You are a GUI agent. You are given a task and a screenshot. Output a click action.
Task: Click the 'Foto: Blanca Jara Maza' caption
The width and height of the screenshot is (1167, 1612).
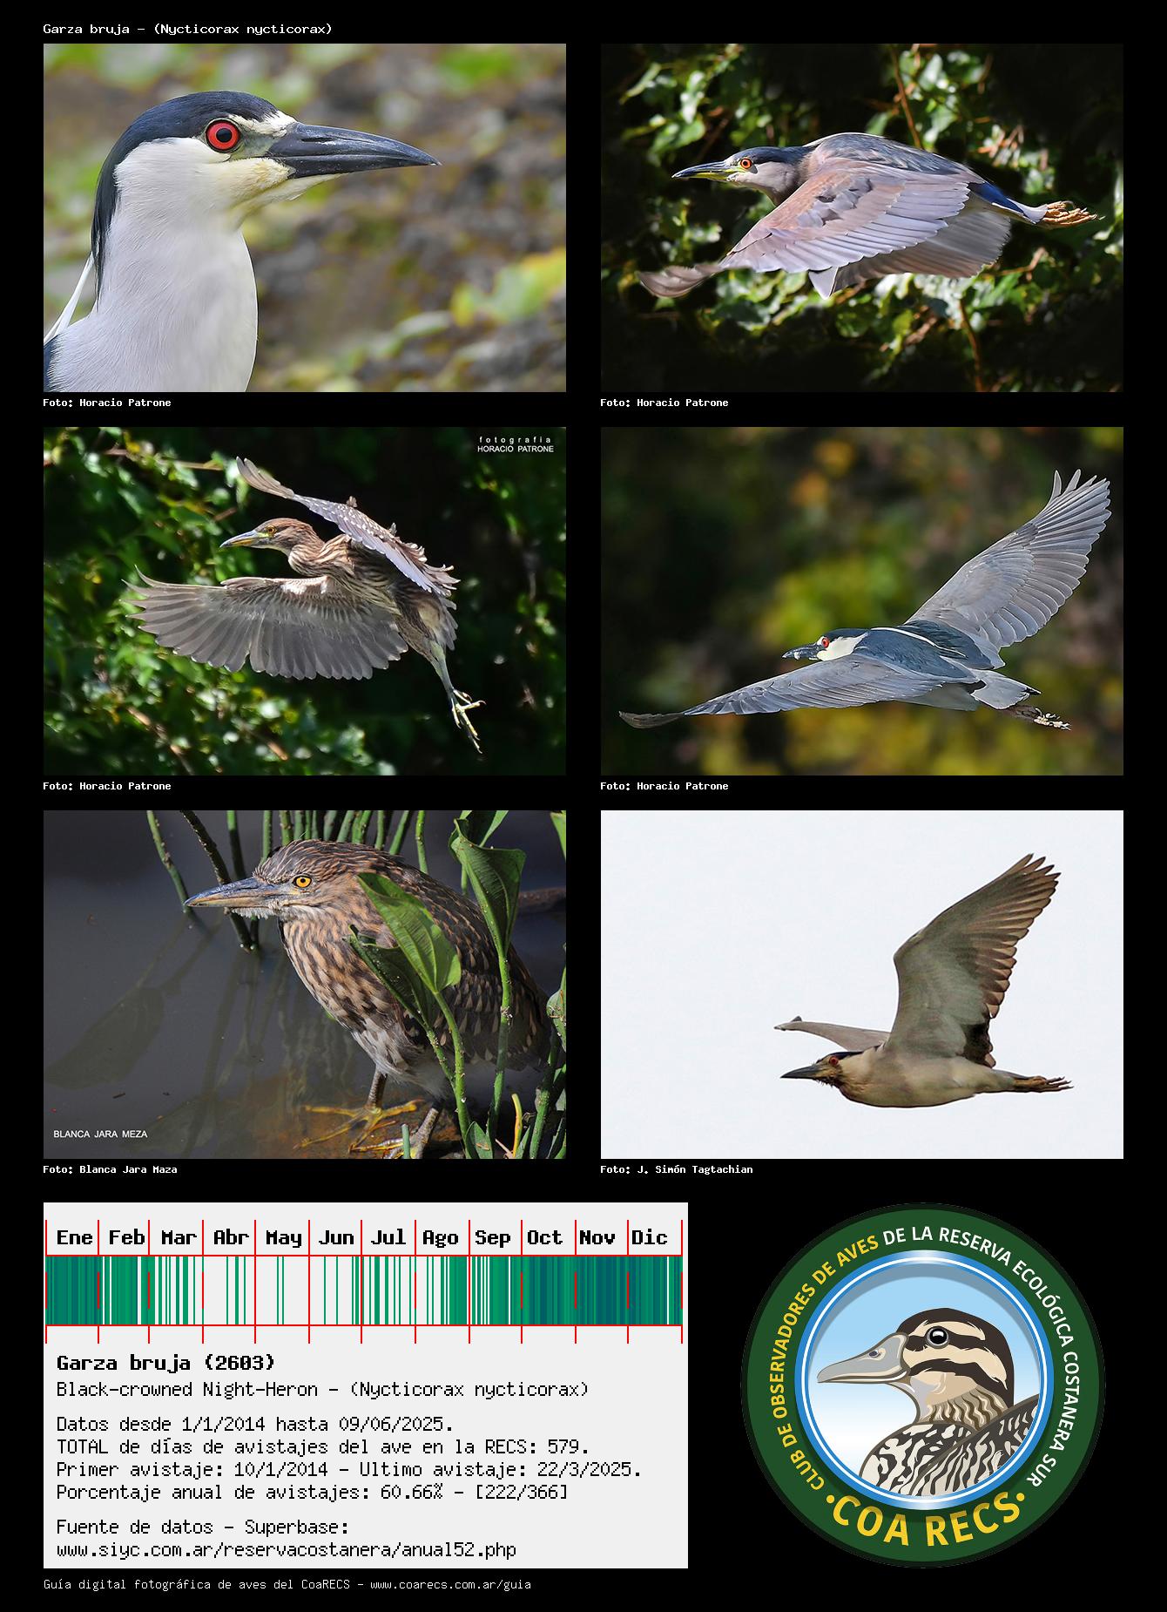click(110, 1169)
